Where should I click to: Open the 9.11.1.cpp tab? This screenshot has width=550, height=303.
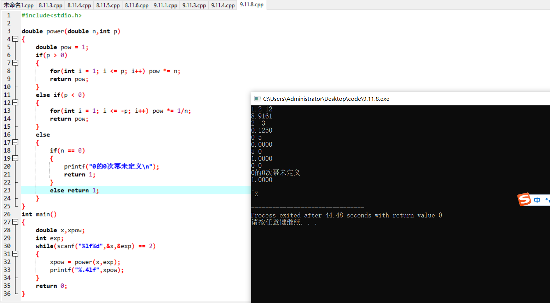coord(165,5)
